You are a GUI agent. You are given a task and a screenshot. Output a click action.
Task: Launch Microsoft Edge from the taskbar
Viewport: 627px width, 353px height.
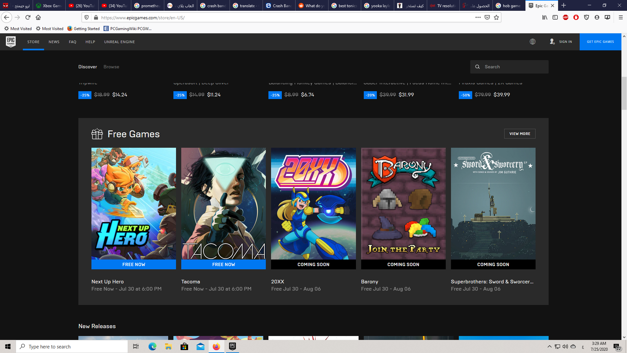click(x=153, y=346)
